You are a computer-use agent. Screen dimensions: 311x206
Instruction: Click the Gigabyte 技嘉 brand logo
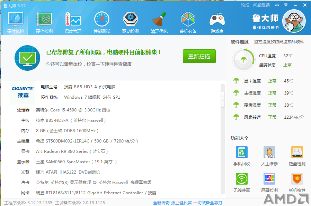coord(23,92)
